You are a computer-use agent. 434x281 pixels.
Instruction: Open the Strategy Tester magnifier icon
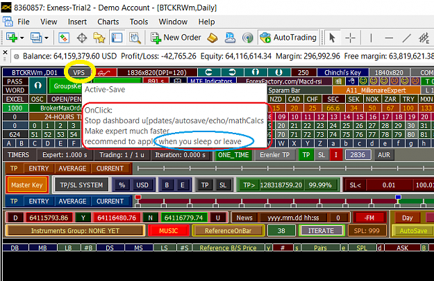135,38
